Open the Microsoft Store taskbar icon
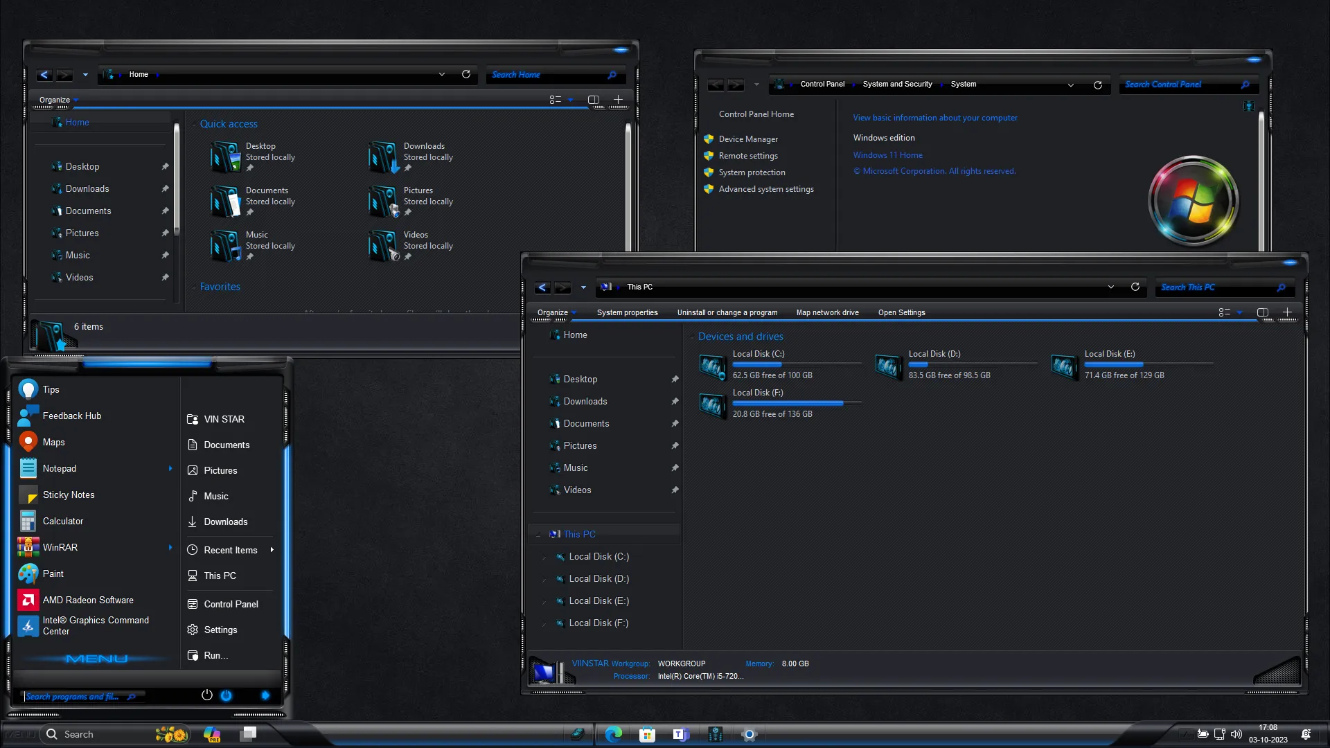The width and height of the screenshot is (1330, 748). click(647, 734)
